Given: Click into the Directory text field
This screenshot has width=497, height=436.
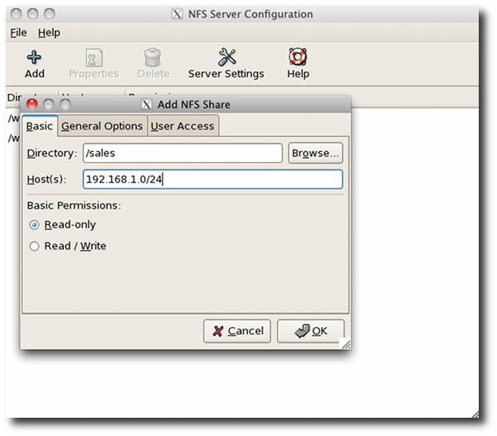Looking at the screenshot, I should 183,153.
